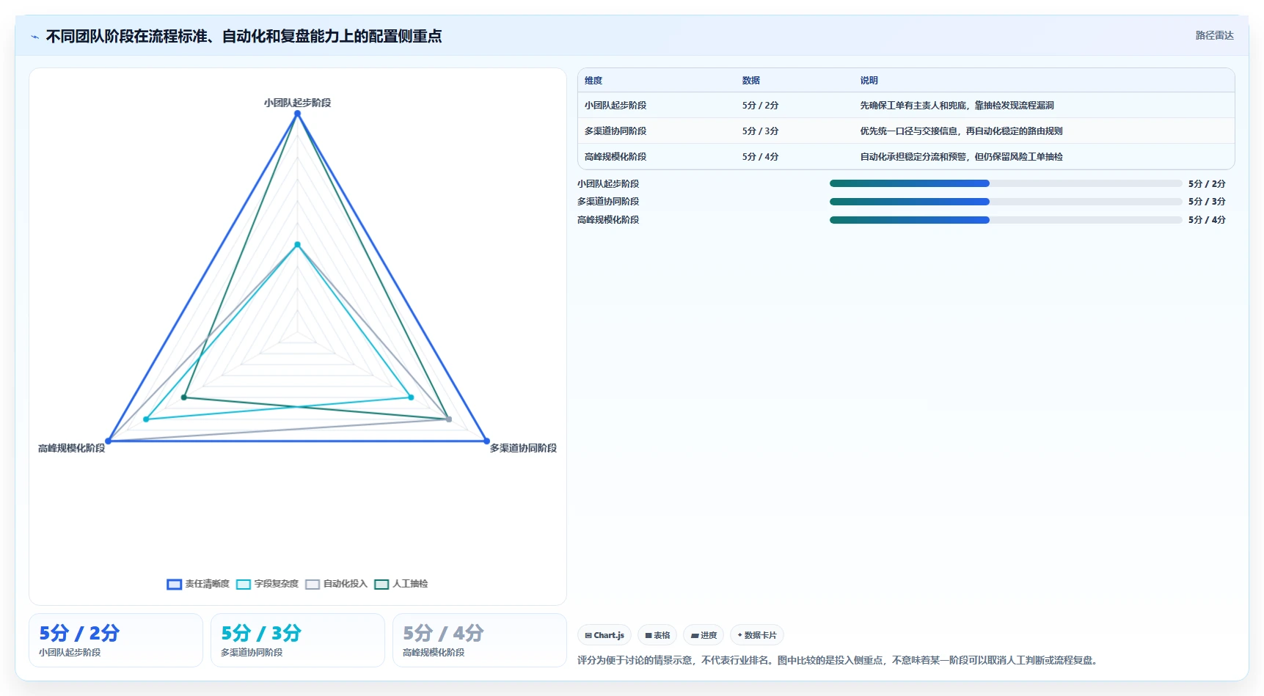Click the blue radar vertex at 多渠道协同阶段
The image size is (1264, 696).
pyautogui.click(x=486, y=441)
